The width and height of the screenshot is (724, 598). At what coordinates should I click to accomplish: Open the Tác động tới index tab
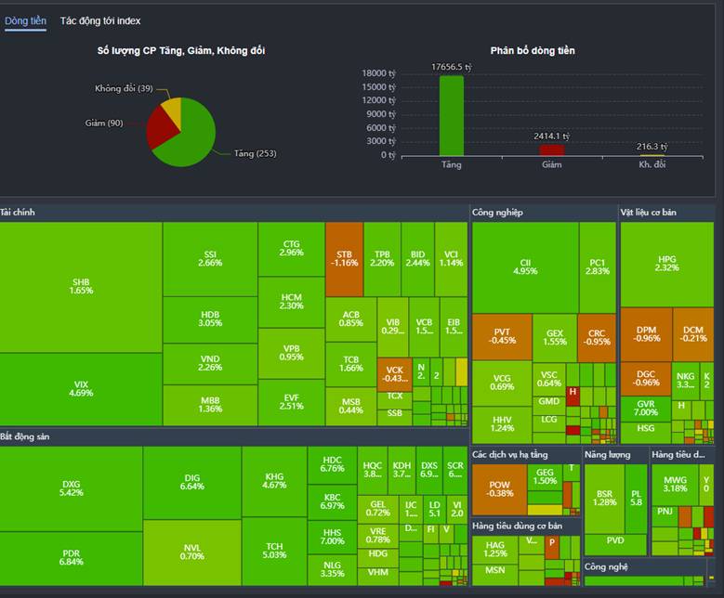[100, 20]
